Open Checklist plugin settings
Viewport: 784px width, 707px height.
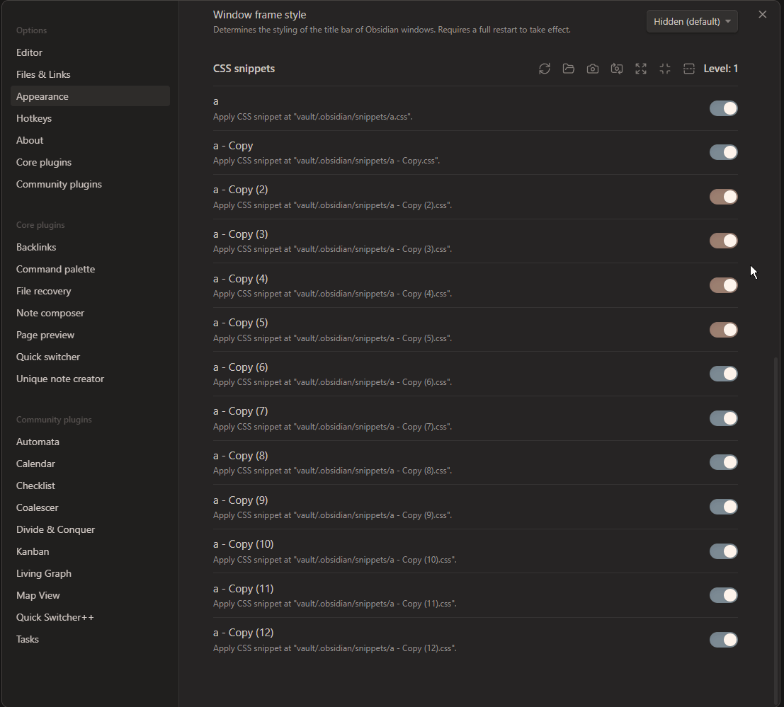[x=90, y=485]
